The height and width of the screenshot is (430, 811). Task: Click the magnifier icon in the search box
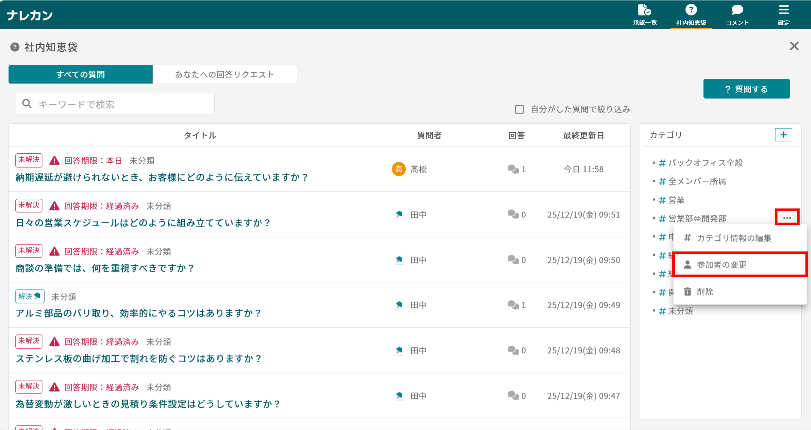pos(27,103)
